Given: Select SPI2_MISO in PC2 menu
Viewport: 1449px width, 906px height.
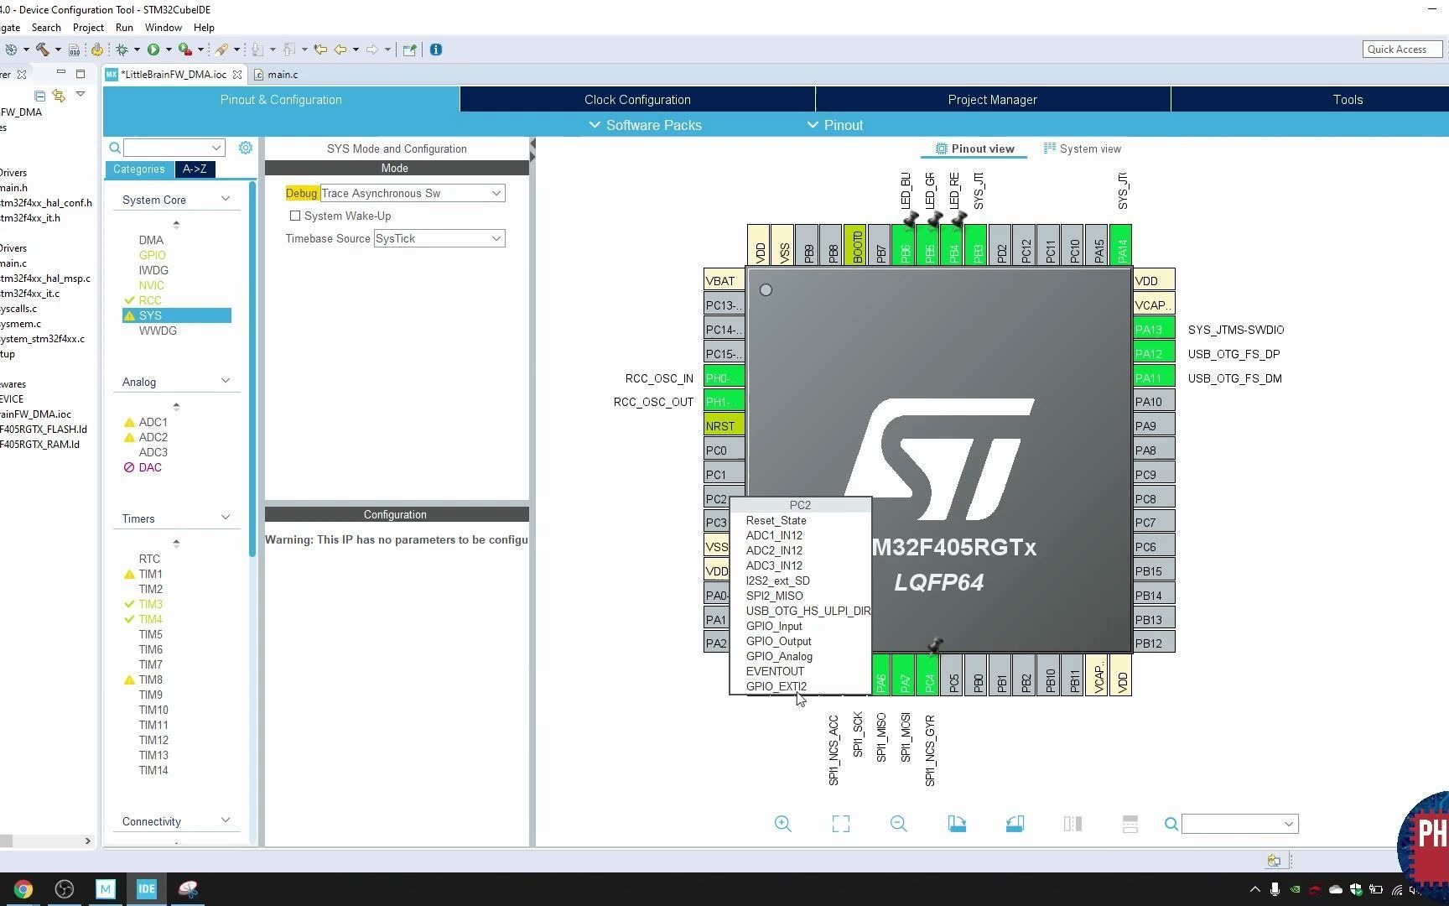Looking at the screenshot, I should [x=774, y=596].
